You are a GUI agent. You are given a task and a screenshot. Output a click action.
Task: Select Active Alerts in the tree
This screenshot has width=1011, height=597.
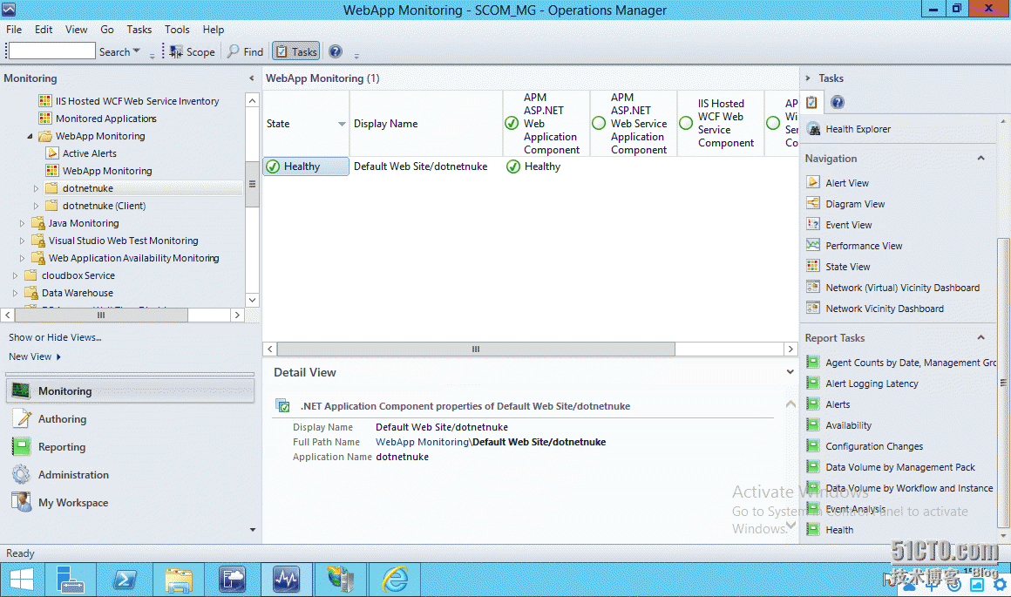pyautogui.click(x=89, y=153)
